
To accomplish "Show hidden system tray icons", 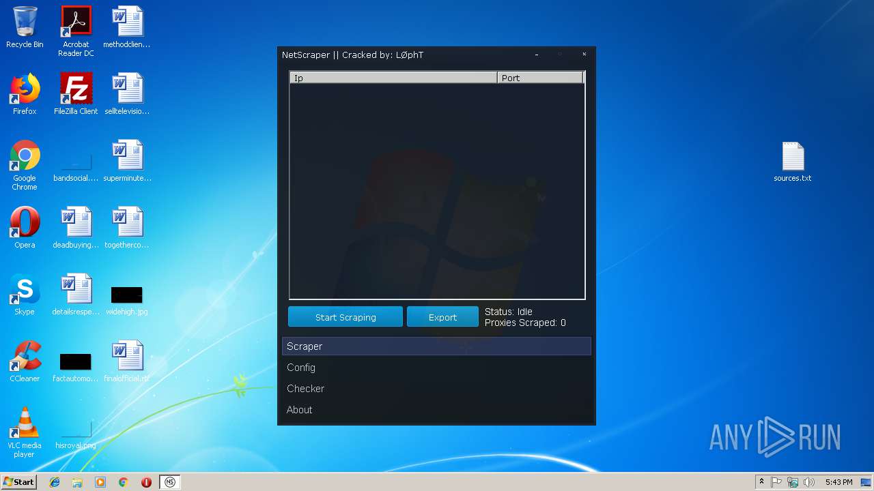I will point(761,482).
